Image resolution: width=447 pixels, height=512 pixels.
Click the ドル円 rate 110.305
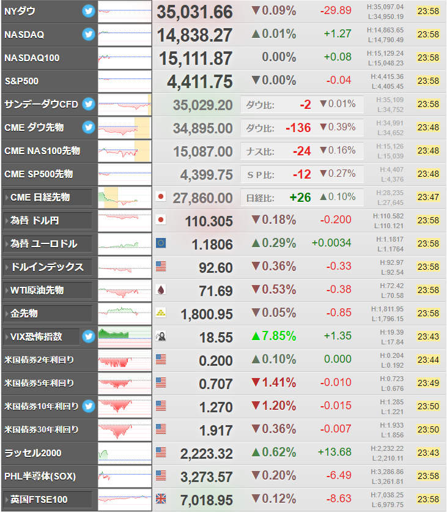click(209, 221)
